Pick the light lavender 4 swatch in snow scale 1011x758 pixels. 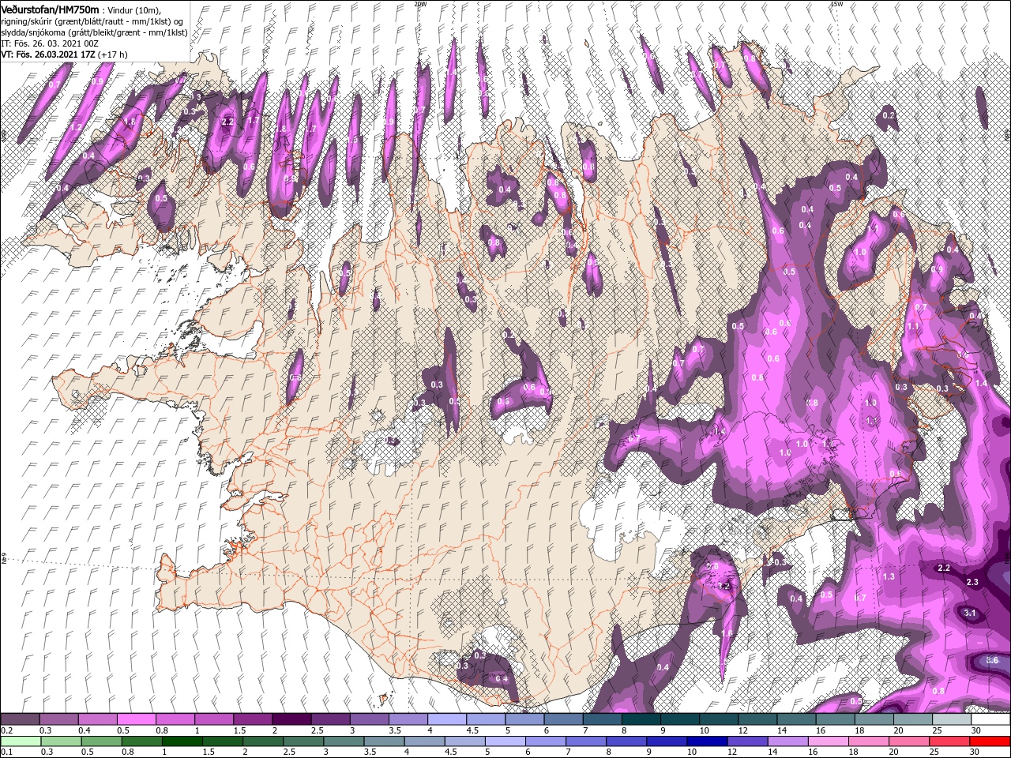pos(447,720)
